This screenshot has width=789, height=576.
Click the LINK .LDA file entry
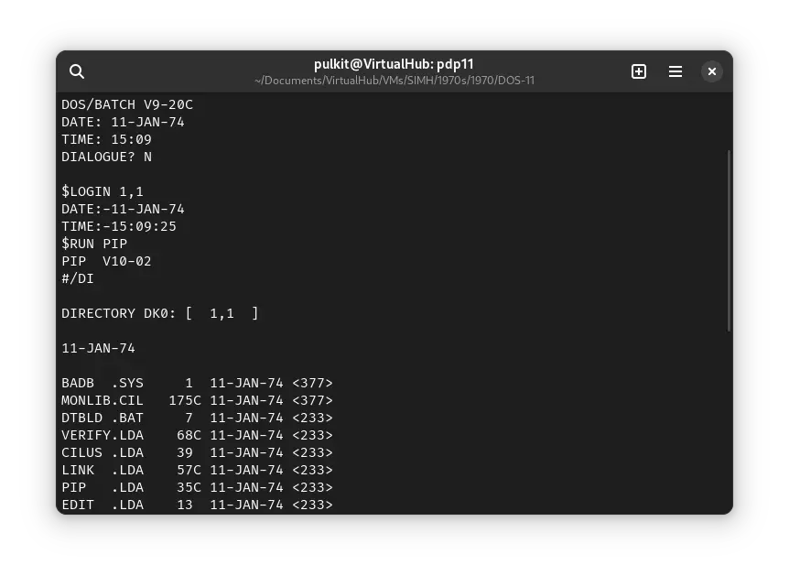197,470
